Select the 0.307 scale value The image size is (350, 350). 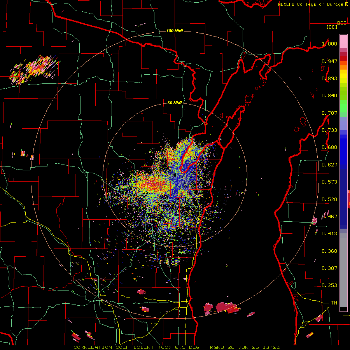point(329,268)
